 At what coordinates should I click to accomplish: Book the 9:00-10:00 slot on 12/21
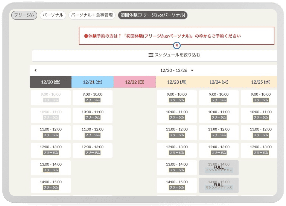click(x=92, y=98)
